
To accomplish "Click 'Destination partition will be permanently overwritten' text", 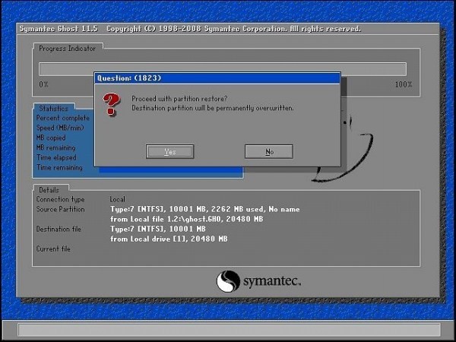I will point(213,108).
